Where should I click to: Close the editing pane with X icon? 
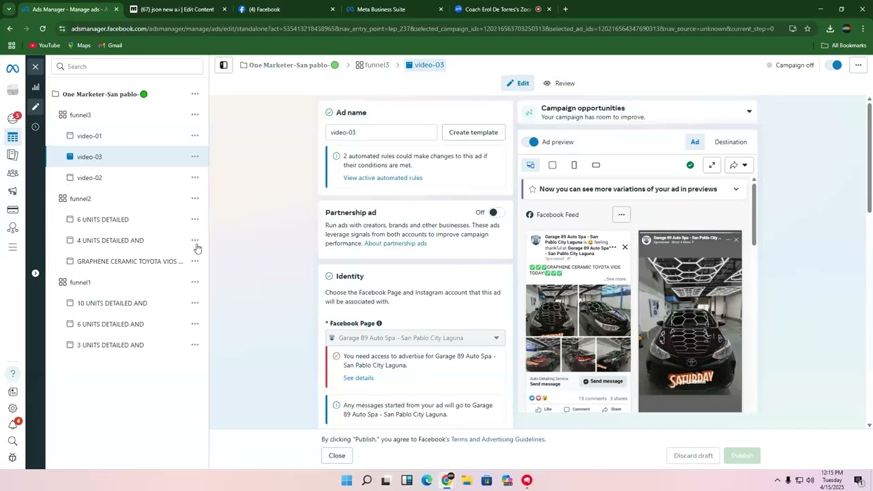tap(35, 66)
